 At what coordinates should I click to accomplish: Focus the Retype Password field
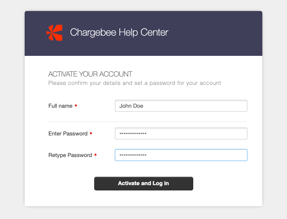pyautogui.click(x=181, y=155)
